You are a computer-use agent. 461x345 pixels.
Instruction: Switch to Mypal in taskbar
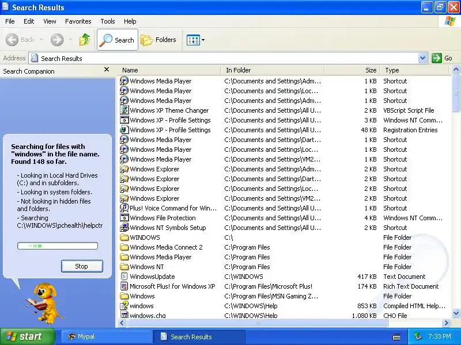[106, 336]
